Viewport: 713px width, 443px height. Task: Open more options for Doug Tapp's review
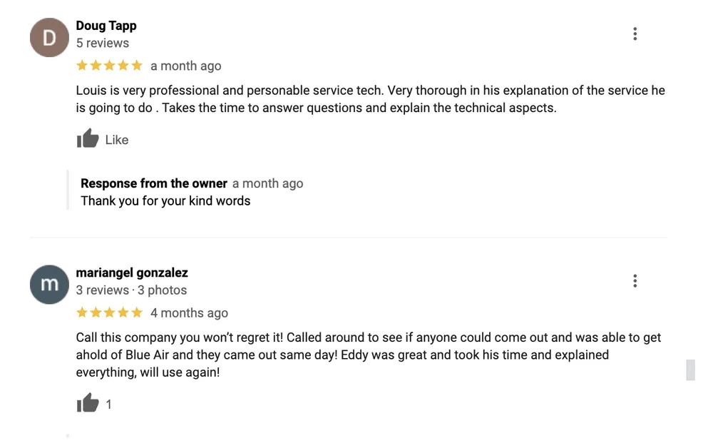(635, 34)
